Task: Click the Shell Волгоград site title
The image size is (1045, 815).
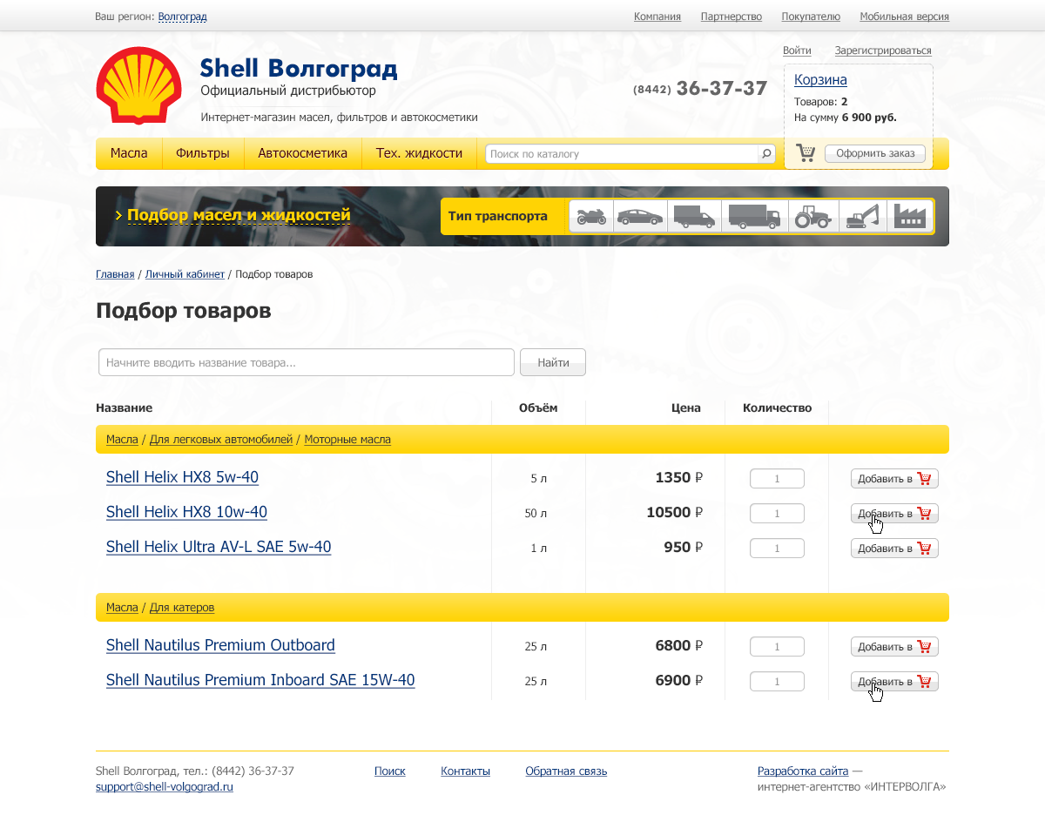Action: (299, 68)
